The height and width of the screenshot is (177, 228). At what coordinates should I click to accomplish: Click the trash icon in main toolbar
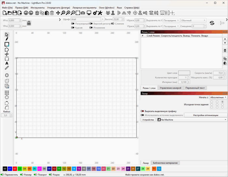tap(52, 13)
